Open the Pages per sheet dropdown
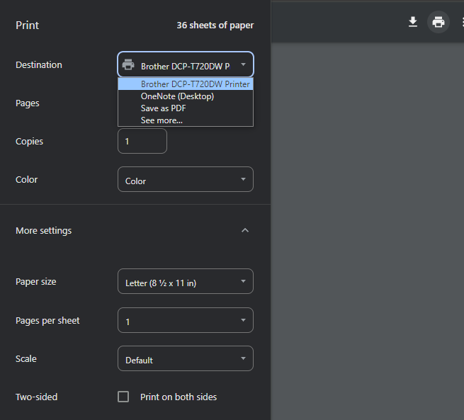464x420 pixels. [186, 320]
